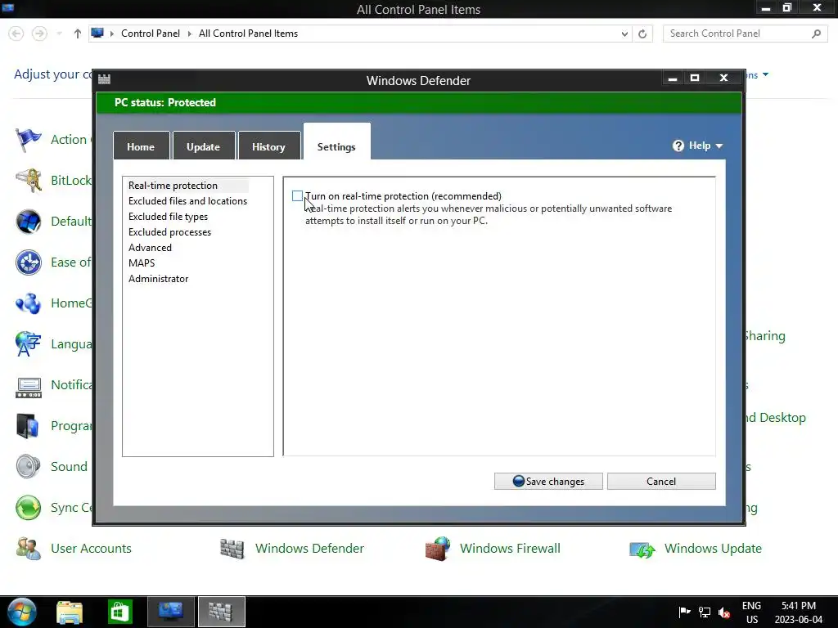Image resolution: width=838 pixels, height=628 pixels.
Task: Open Sound speaker icon
Action: click(28, 467)
